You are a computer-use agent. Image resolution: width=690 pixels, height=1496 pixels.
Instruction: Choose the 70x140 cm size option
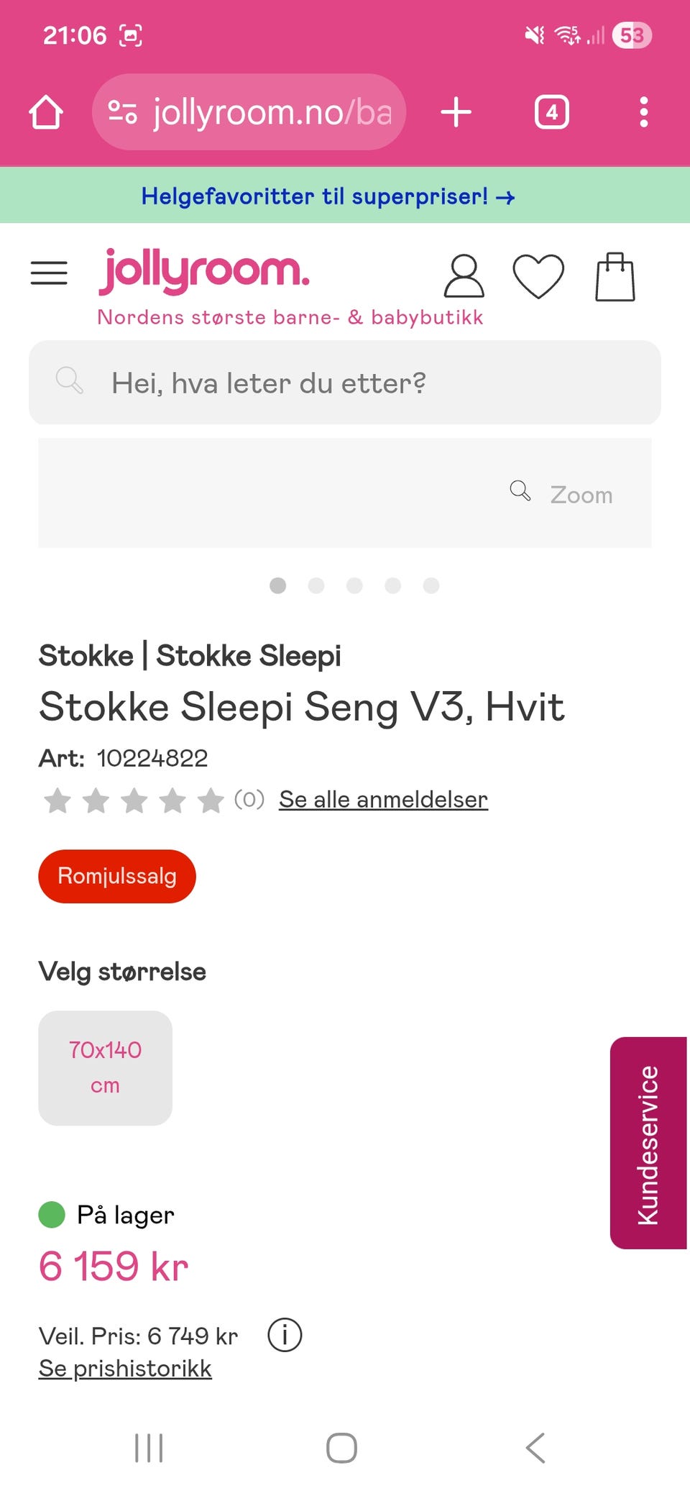[105, 1068]
